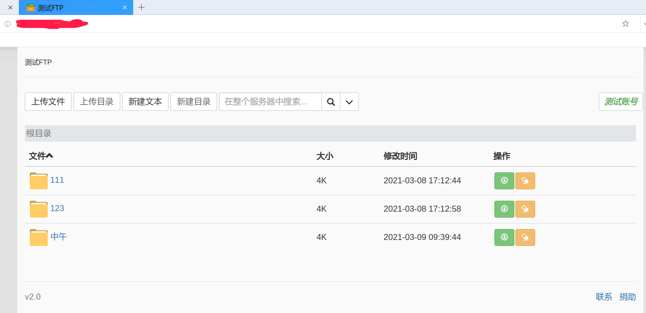Open folder link 123
Screen dimensions: 646x313
click(x=57, y=208)
